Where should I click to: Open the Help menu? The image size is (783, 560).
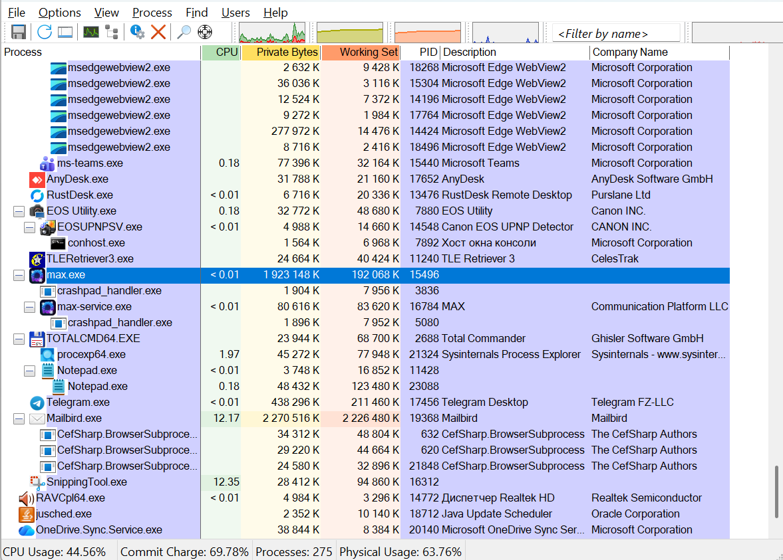pos(275,13)
